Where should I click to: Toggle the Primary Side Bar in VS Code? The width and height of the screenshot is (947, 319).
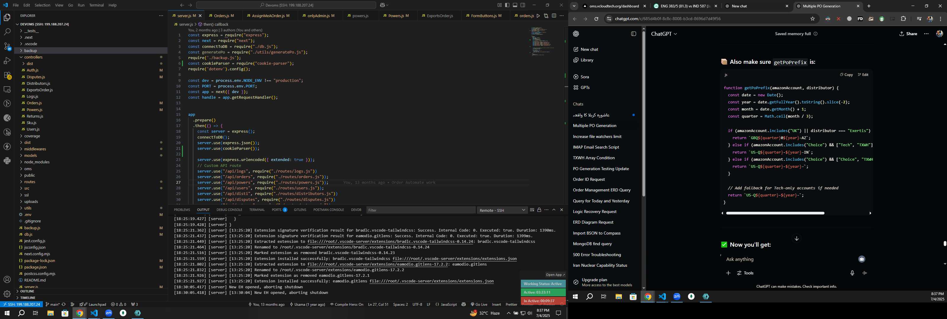tap(507, 5)
